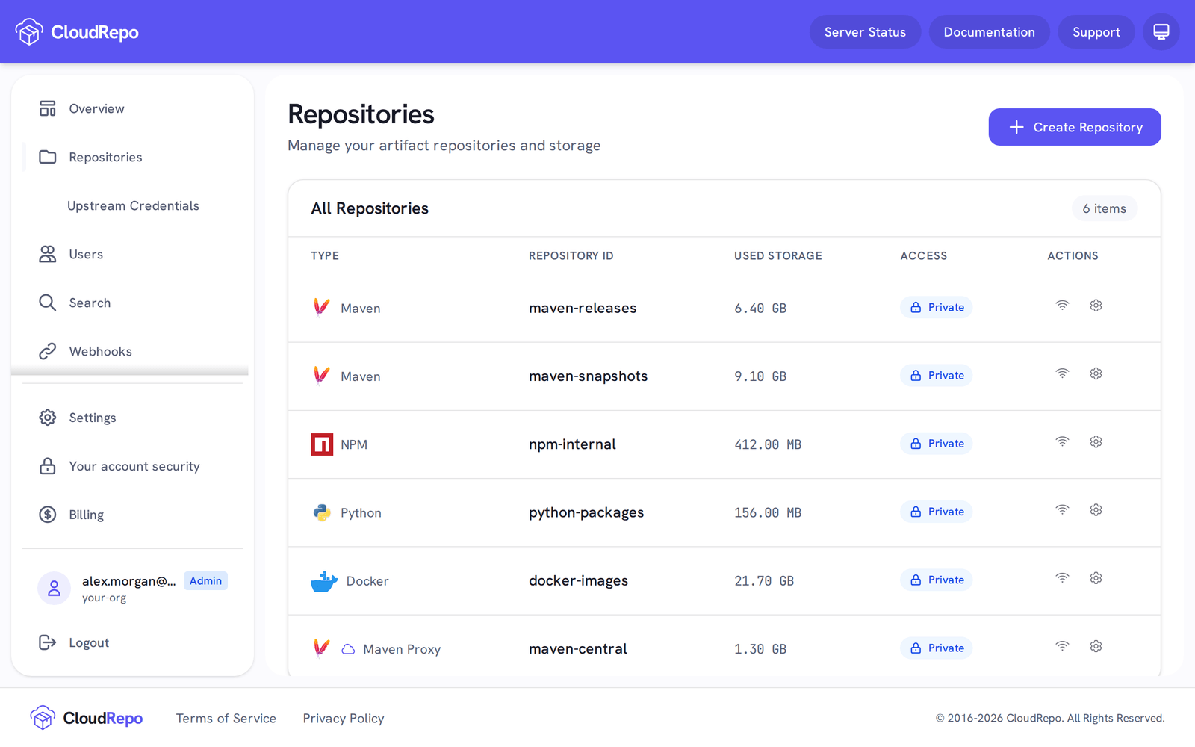Select Repositories in the sidebar
The image size is (1195, 747).
pos(131,158)
